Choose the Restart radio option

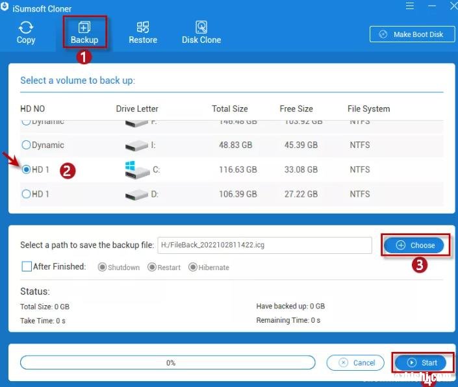tap(152, 267)
